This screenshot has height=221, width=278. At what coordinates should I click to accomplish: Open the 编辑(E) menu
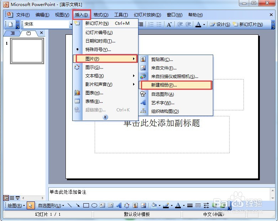(42, 15)
